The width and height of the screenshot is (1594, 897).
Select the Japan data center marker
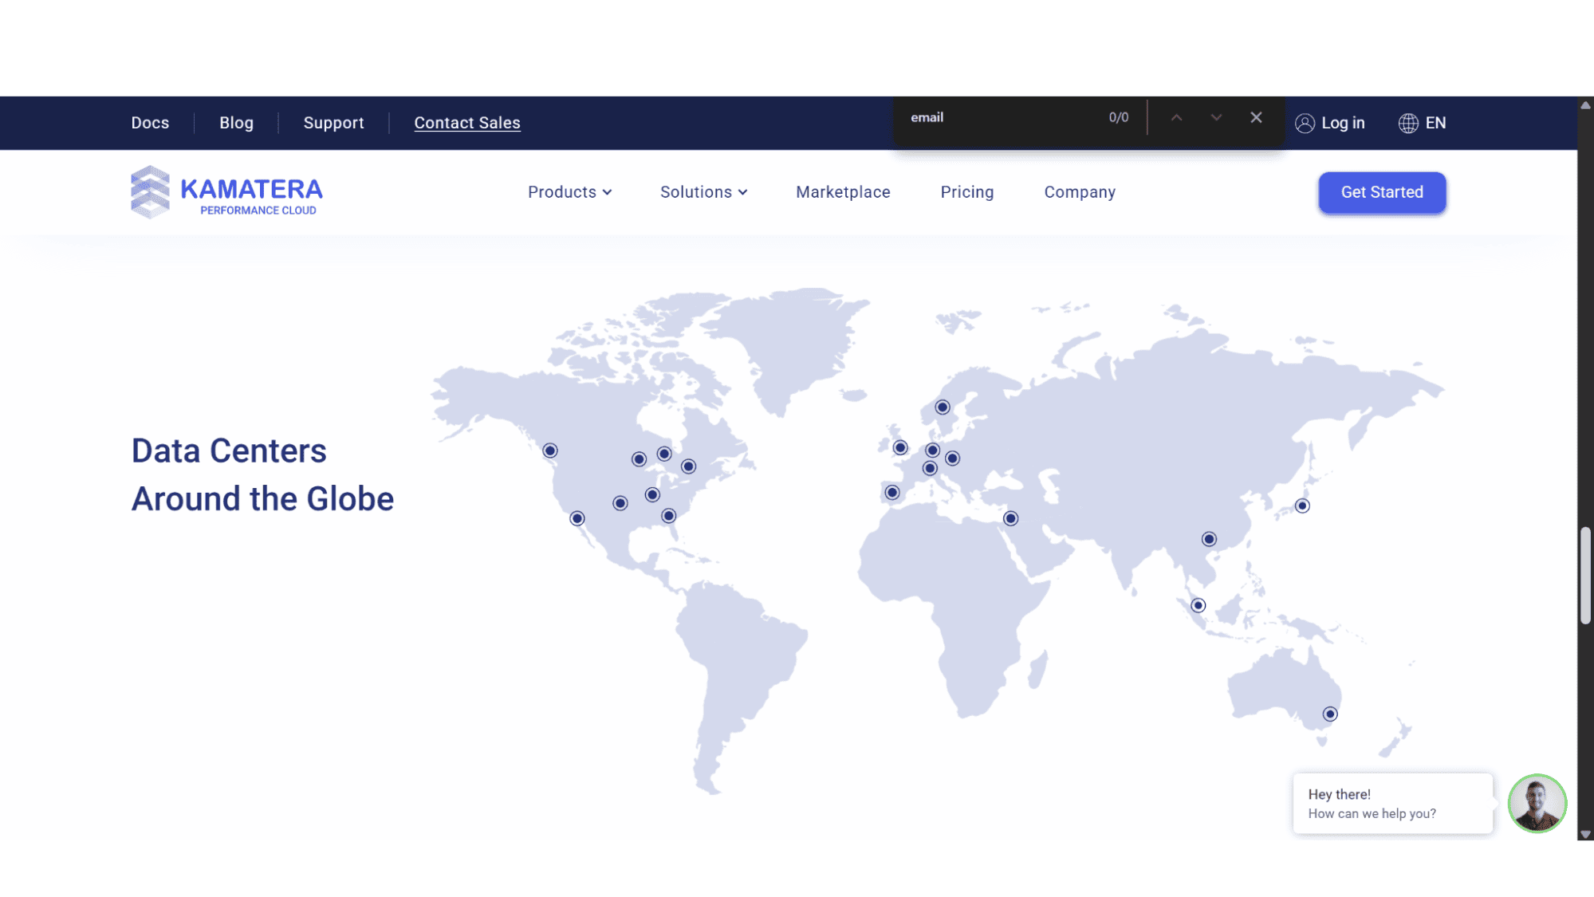[1302, 506]
